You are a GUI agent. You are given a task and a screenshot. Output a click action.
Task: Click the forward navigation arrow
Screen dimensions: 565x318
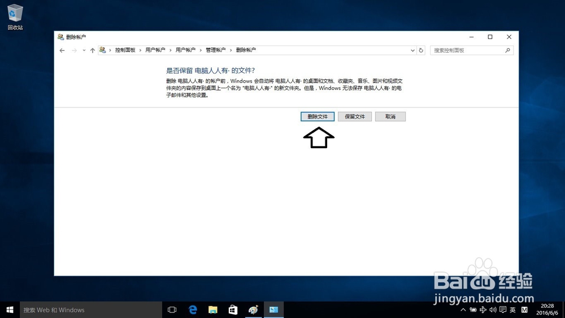[x=74, y=50]
